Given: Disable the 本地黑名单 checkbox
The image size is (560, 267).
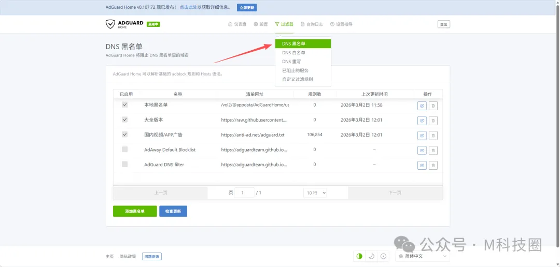Looking at the screenshot, I should point(124,105).
